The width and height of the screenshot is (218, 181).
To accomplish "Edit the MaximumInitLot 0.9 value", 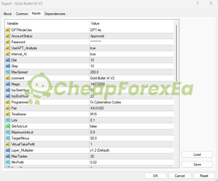I will [132, 132].
